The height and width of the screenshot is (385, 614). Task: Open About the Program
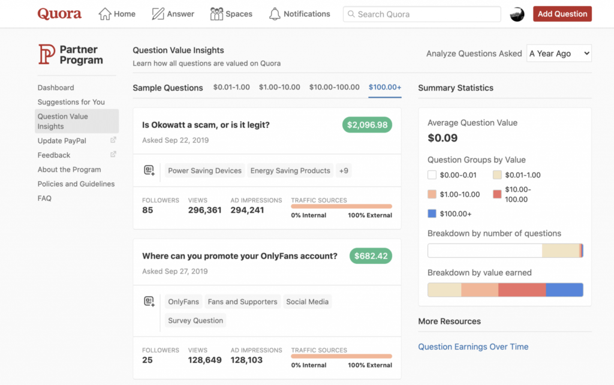pyautogui.click(x=70, y=169)
